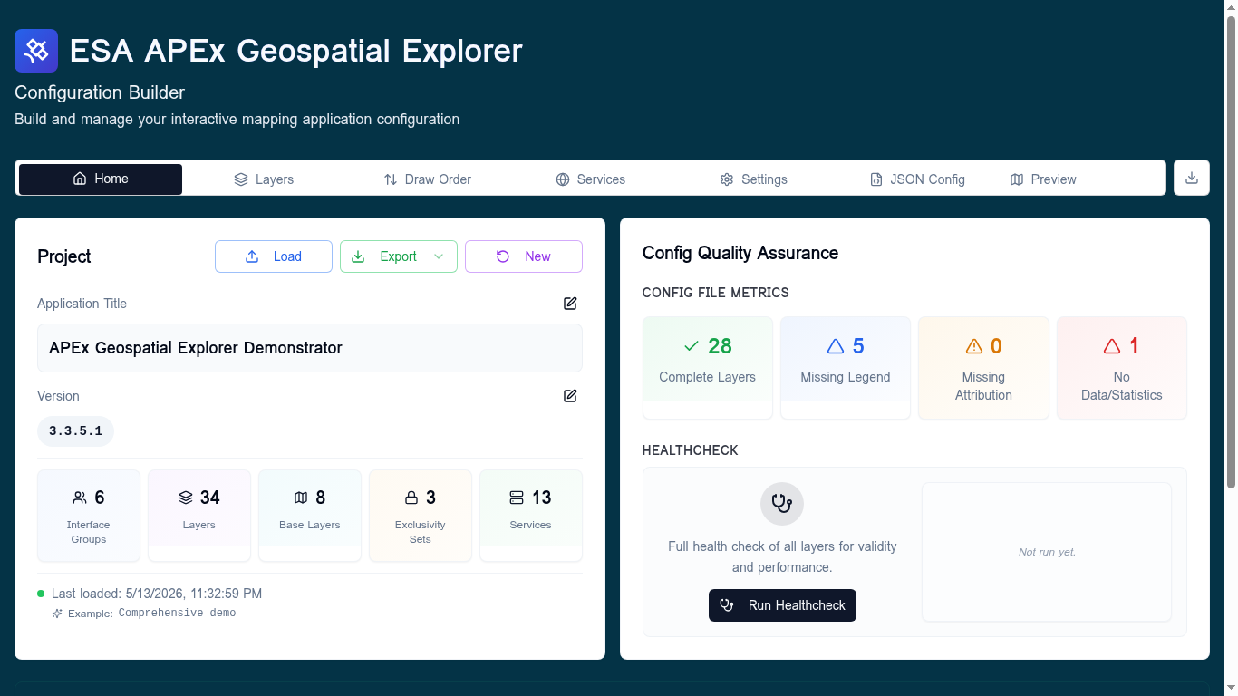
Task: Click the globe icon on the Services tab
Action: pyautogui.click(x=563, y=179)
